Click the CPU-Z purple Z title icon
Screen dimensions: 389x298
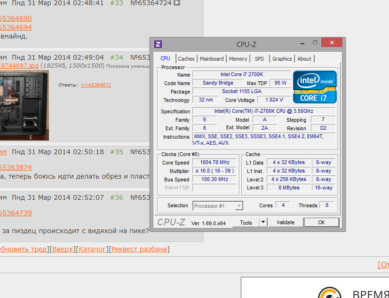coord(158,44)
